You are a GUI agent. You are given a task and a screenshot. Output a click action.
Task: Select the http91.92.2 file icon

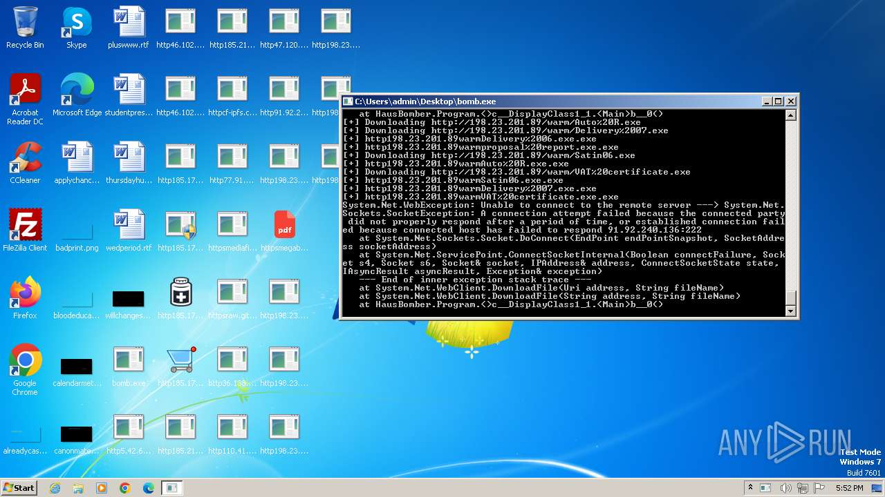pos(284,95)
